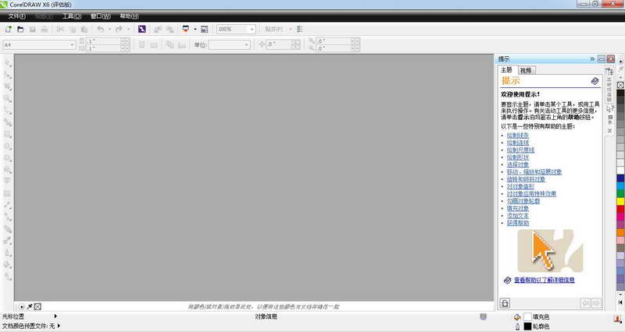
Task: Select the Text tool in toolbox
Action: (x=7, y=182)
